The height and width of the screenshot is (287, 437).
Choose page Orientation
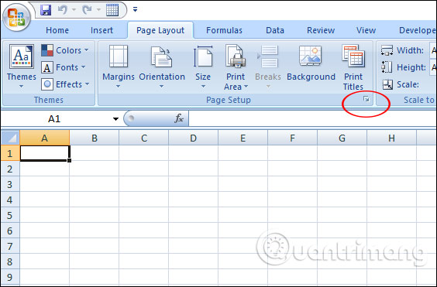click(162, 67)
